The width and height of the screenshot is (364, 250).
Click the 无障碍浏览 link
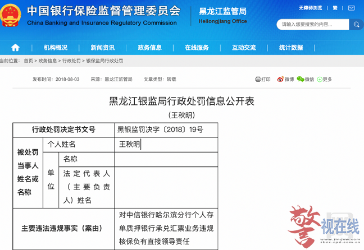point(311,8)
